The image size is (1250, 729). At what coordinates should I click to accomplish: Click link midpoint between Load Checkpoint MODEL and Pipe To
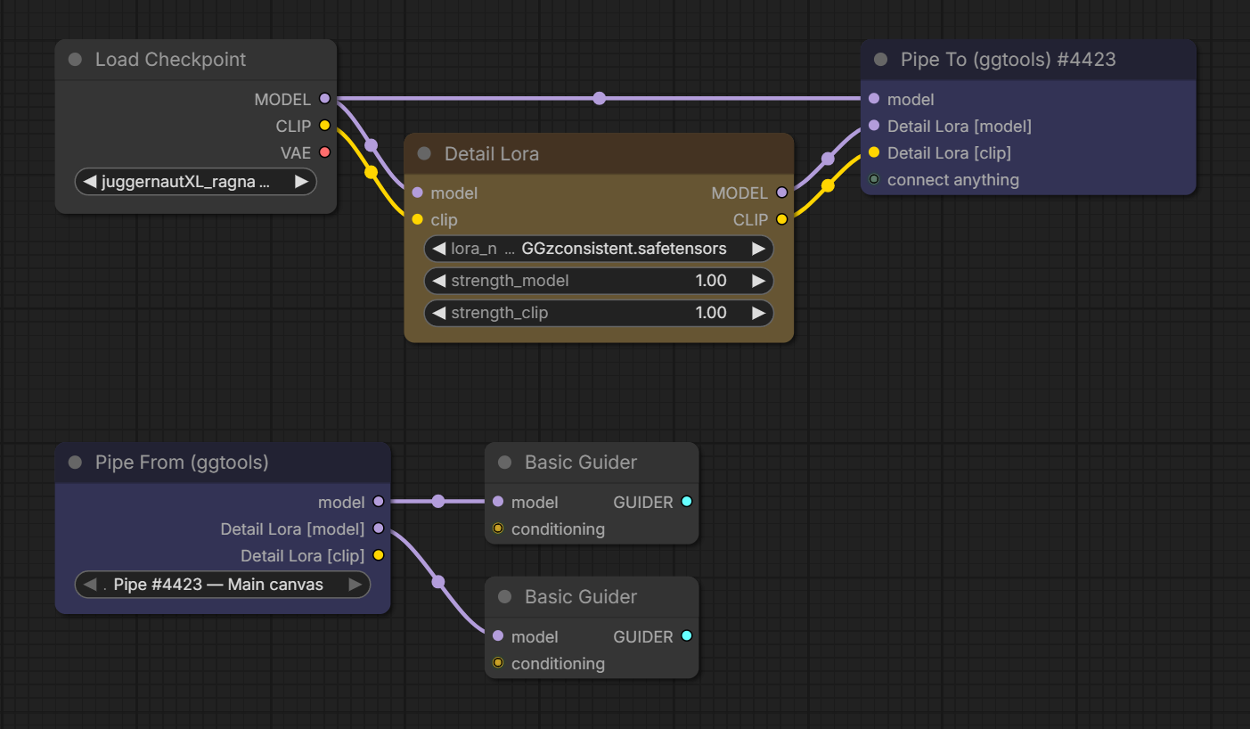599,98
